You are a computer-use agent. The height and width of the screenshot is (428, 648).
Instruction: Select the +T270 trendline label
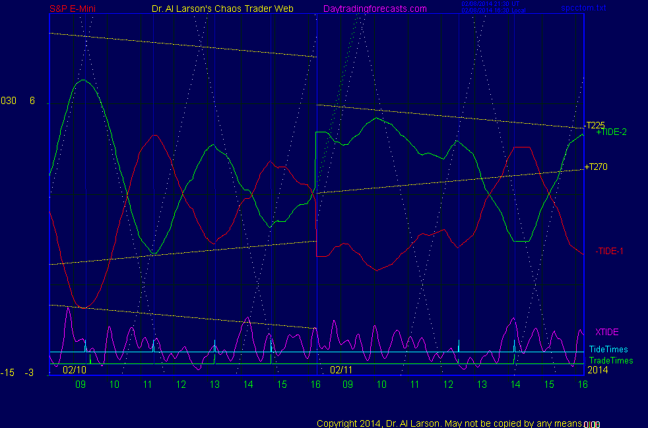tap(595, 167)
